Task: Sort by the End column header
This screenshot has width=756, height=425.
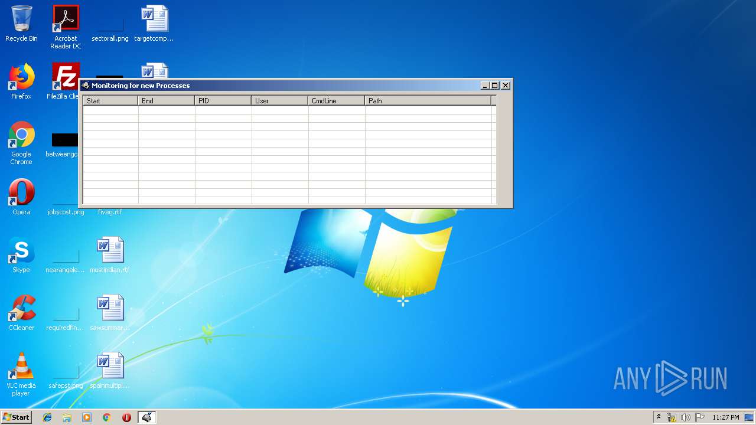Action: click(x=167, y=100)
